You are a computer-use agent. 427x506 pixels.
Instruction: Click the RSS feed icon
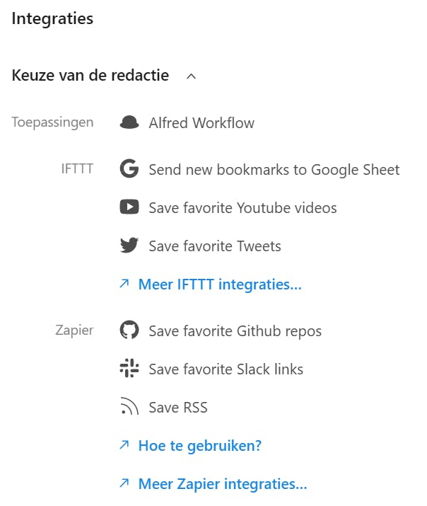tap(129, 407)
